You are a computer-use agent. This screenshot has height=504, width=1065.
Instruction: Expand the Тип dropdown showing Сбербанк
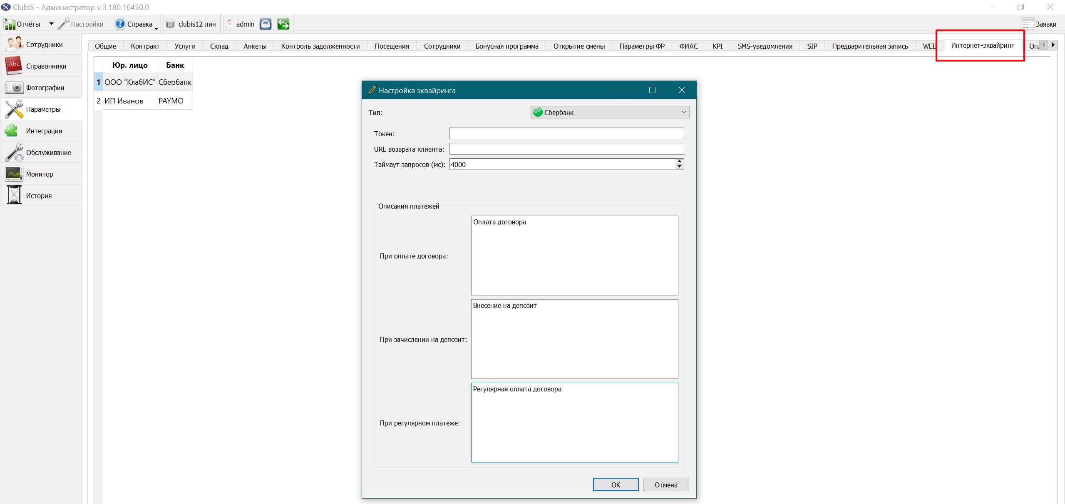point(610,112)
